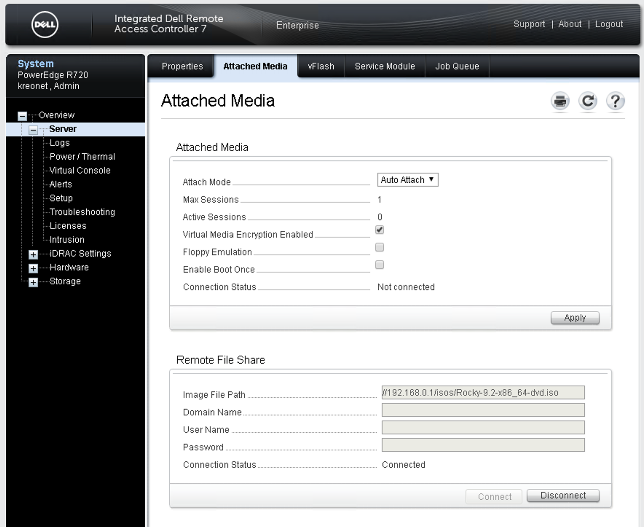Click the Enterprise label in header
The image size is (644, 527).
click(297, 25)
